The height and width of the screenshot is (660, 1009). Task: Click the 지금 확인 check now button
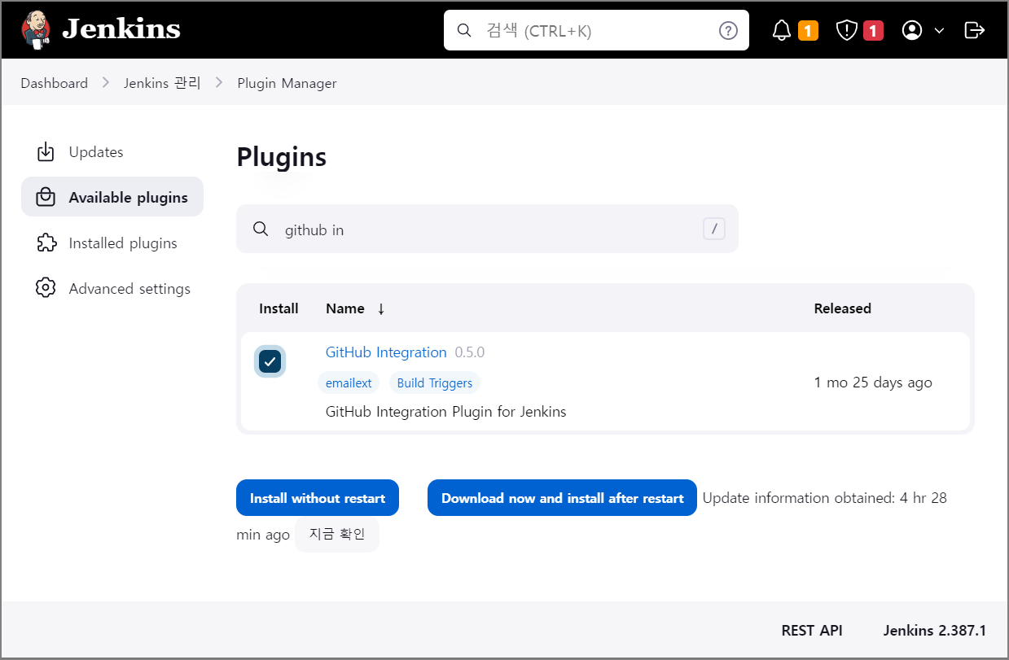(x=337, y=535)
